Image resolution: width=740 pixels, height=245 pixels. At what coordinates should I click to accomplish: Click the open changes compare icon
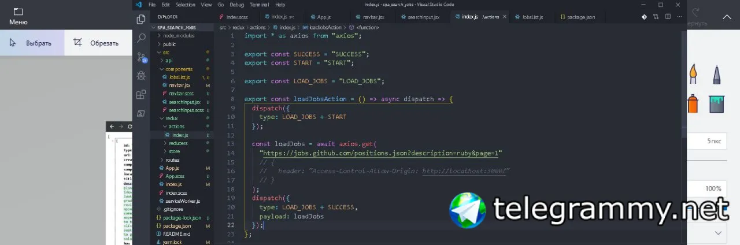655,17
